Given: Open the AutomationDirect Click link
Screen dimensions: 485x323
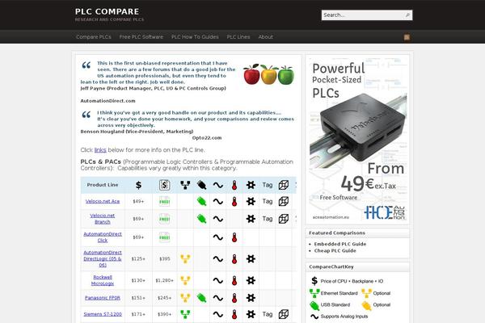Looking at the screenshot, I should click(103, 237).
